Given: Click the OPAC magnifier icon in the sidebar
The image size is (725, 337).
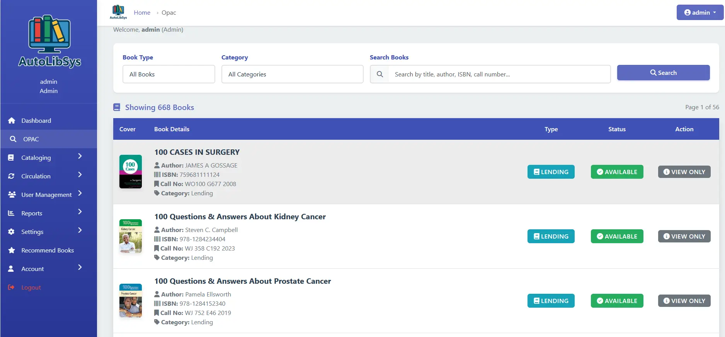Looking at the screenshot, I should coord(13,139).
